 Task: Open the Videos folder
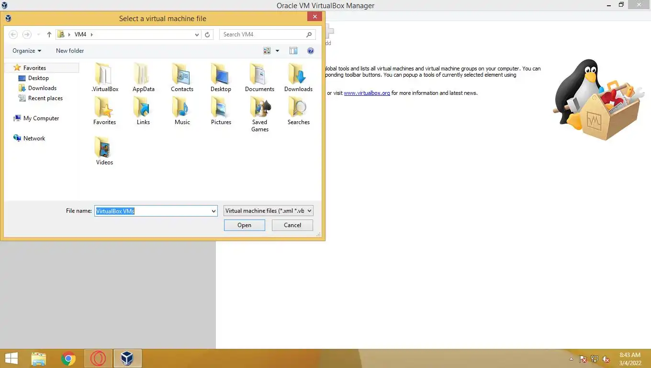(104, 151)
